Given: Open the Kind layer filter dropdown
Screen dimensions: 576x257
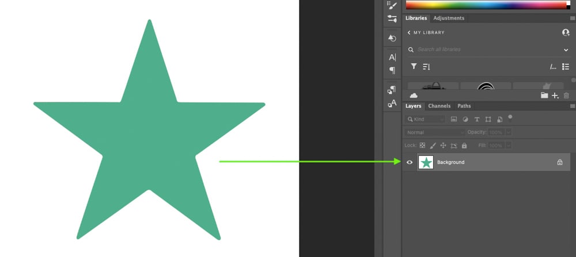Looking at the screenshot, I should pyautogui.click(x=426, y=119).
